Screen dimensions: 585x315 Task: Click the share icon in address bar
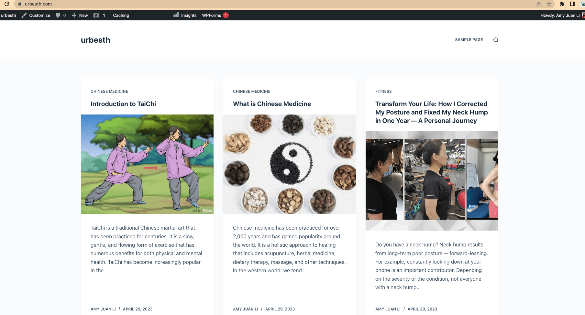pos(539,4)
